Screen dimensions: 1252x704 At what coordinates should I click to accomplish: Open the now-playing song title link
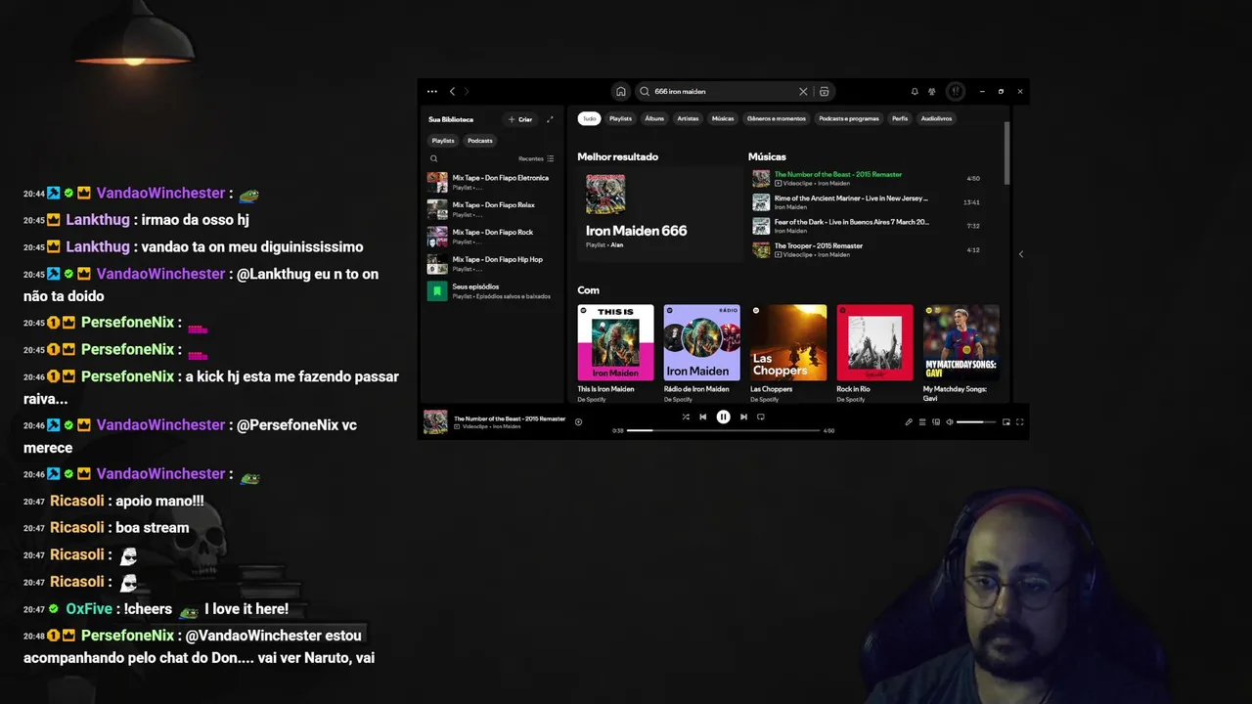[x=510, y=418]
